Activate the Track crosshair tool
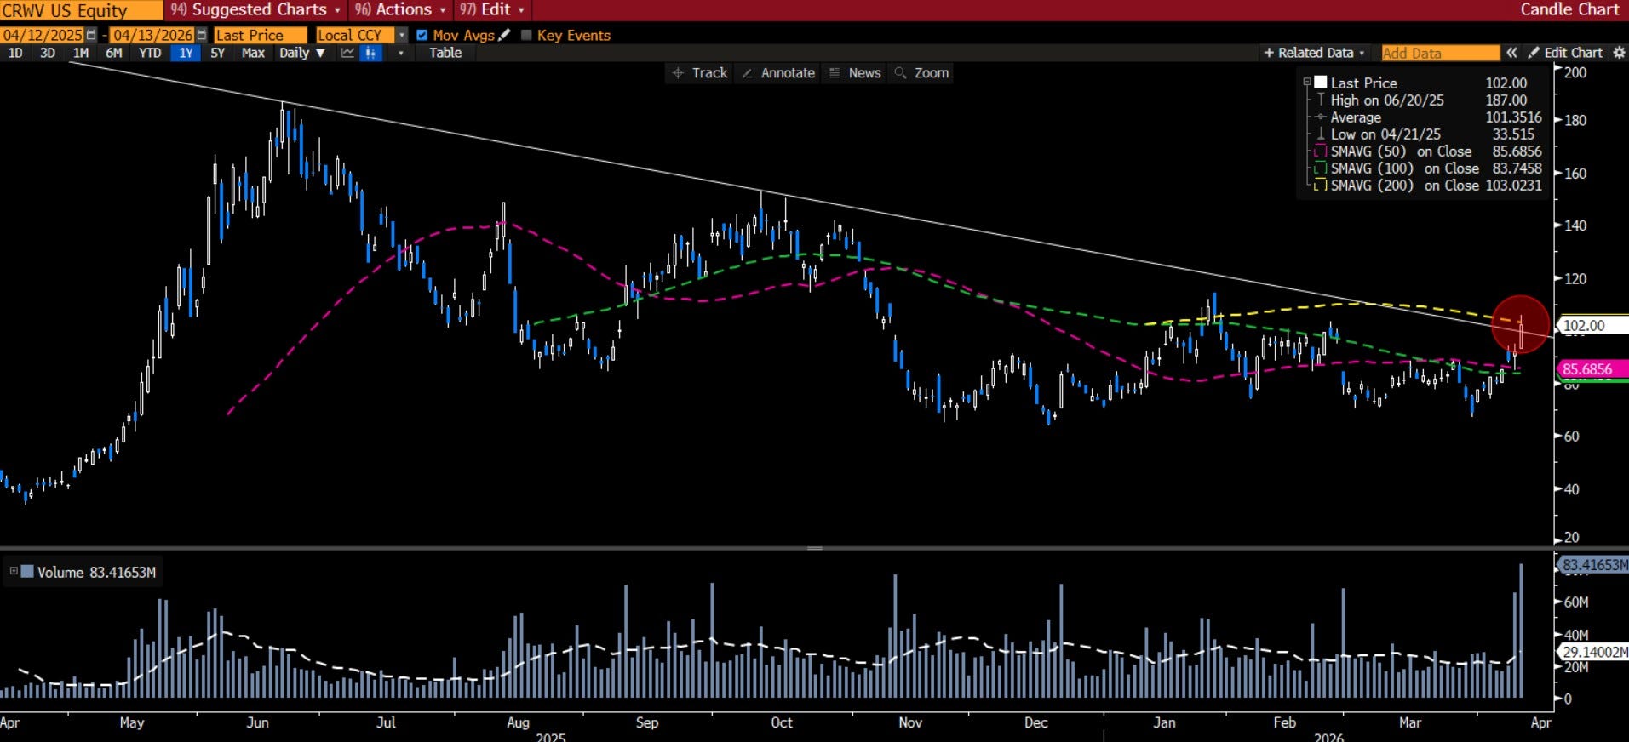 700,73
